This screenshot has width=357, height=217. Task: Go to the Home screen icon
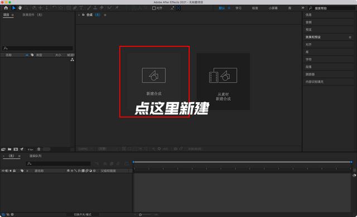pyautogui.click(x=6, y=8)
